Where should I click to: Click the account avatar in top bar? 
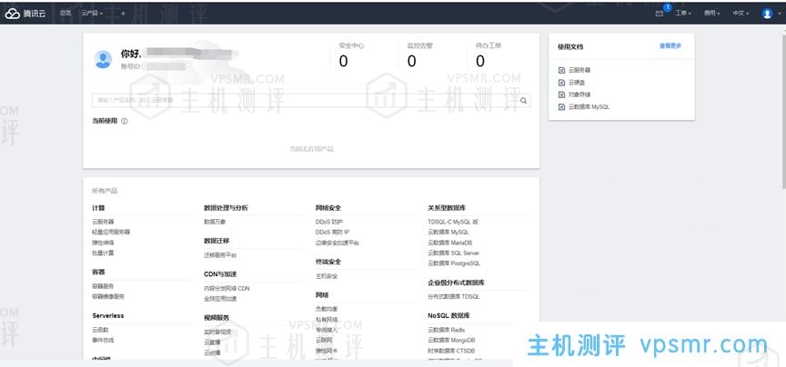click(x=767, y=14)
